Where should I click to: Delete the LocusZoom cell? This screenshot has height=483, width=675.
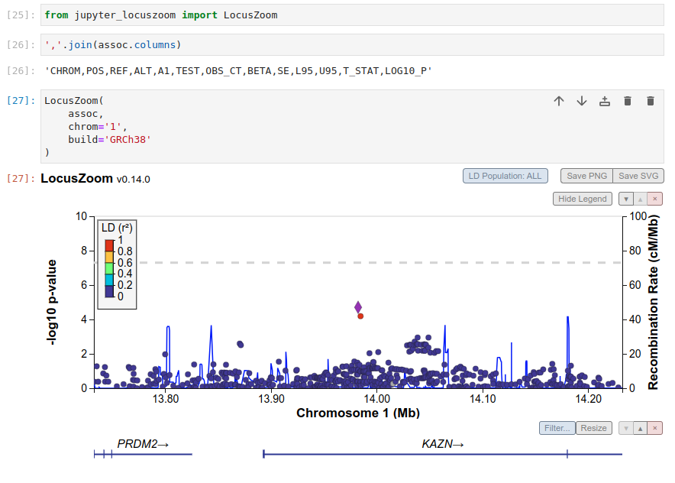628,100
